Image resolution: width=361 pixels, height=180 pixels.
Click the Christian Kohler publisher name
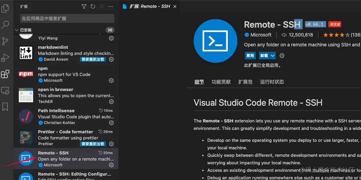click(59, 123)
